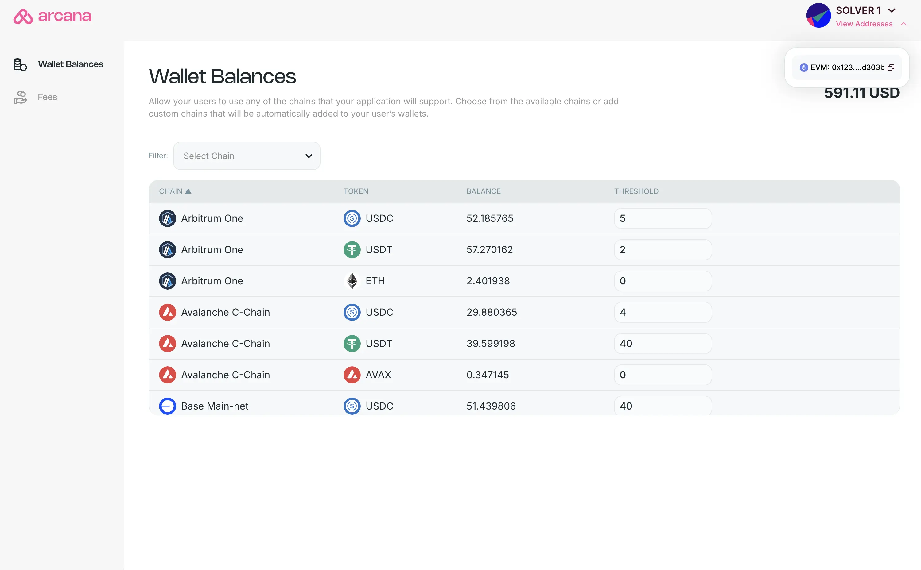Viewport: 921px width, 570px height.
Task: Click USDT icon in Avalanche C-Chain row
Action: [352, 343]
